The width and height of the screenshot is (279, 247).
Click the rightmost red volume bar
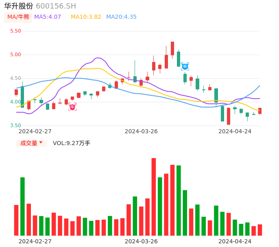[x=260, y=230]
